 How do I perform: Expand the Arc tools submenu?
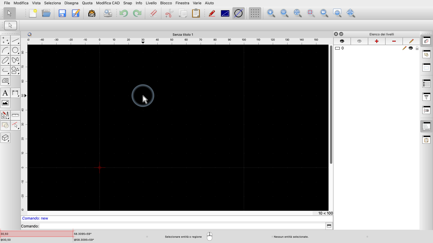(x=5, y=50)
